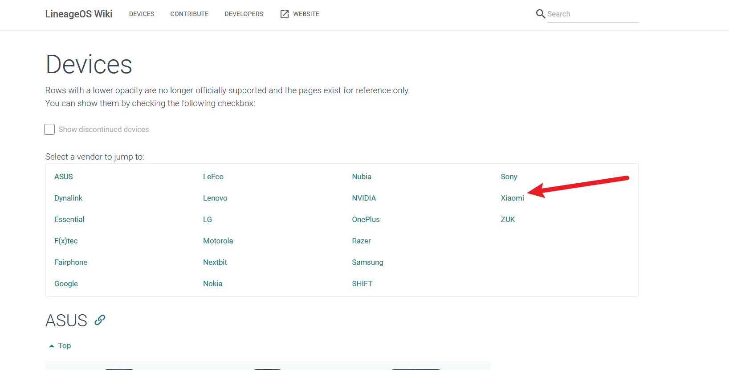Click the ASUS heading anchor link icon
The image size is (729, 370).
[x=100, y=320]
